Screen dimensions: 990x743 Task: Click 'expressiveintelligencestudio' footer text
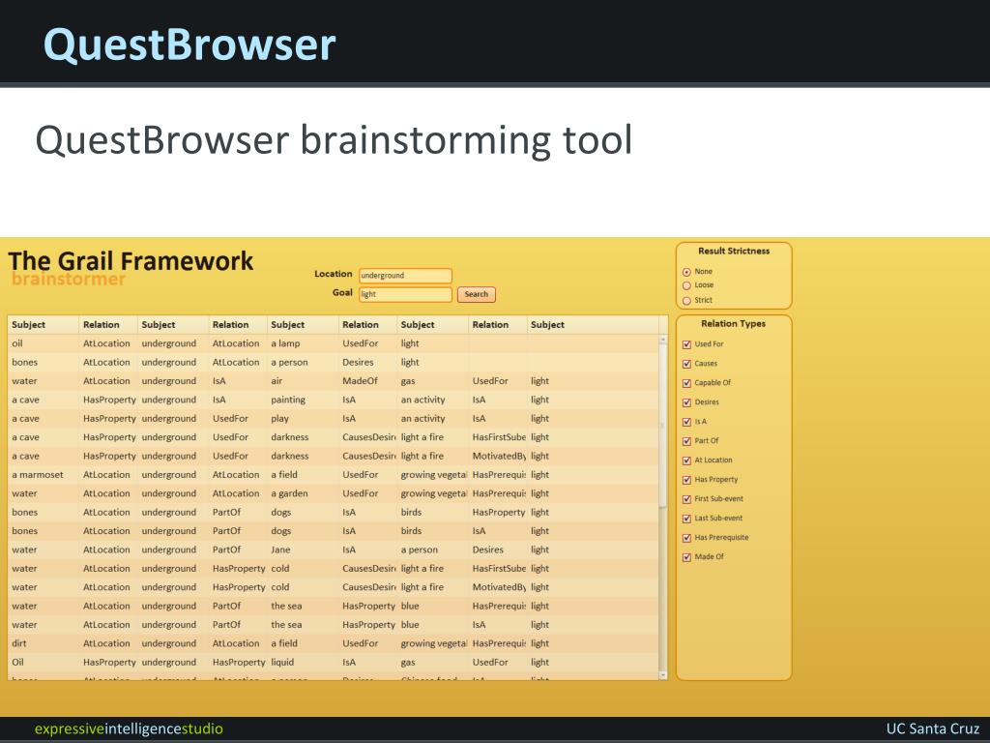point(129,728)
